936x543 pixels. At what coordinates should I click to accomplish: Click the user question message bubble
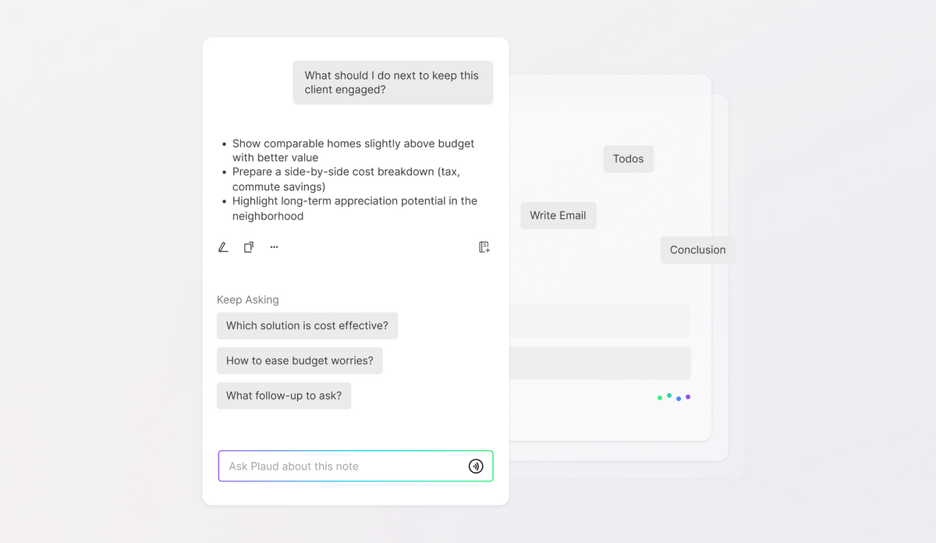pos(392,83)
